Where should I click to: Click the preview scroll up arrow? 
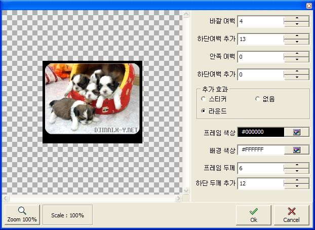click(186, 14)
